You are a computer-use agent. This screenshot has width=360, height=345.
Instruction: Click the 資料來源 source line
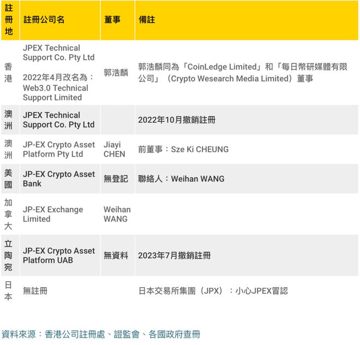(x=101, y=334)
